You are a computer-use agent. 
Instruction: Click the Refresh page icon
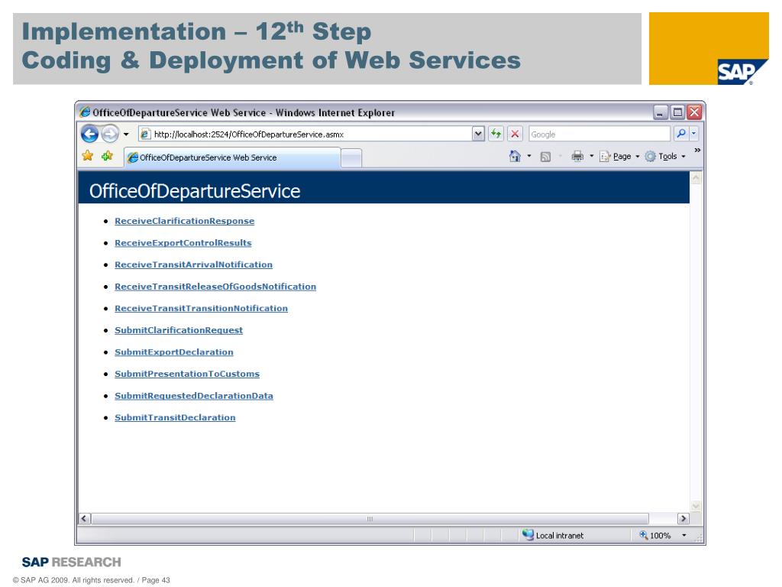tap(496, 134)
